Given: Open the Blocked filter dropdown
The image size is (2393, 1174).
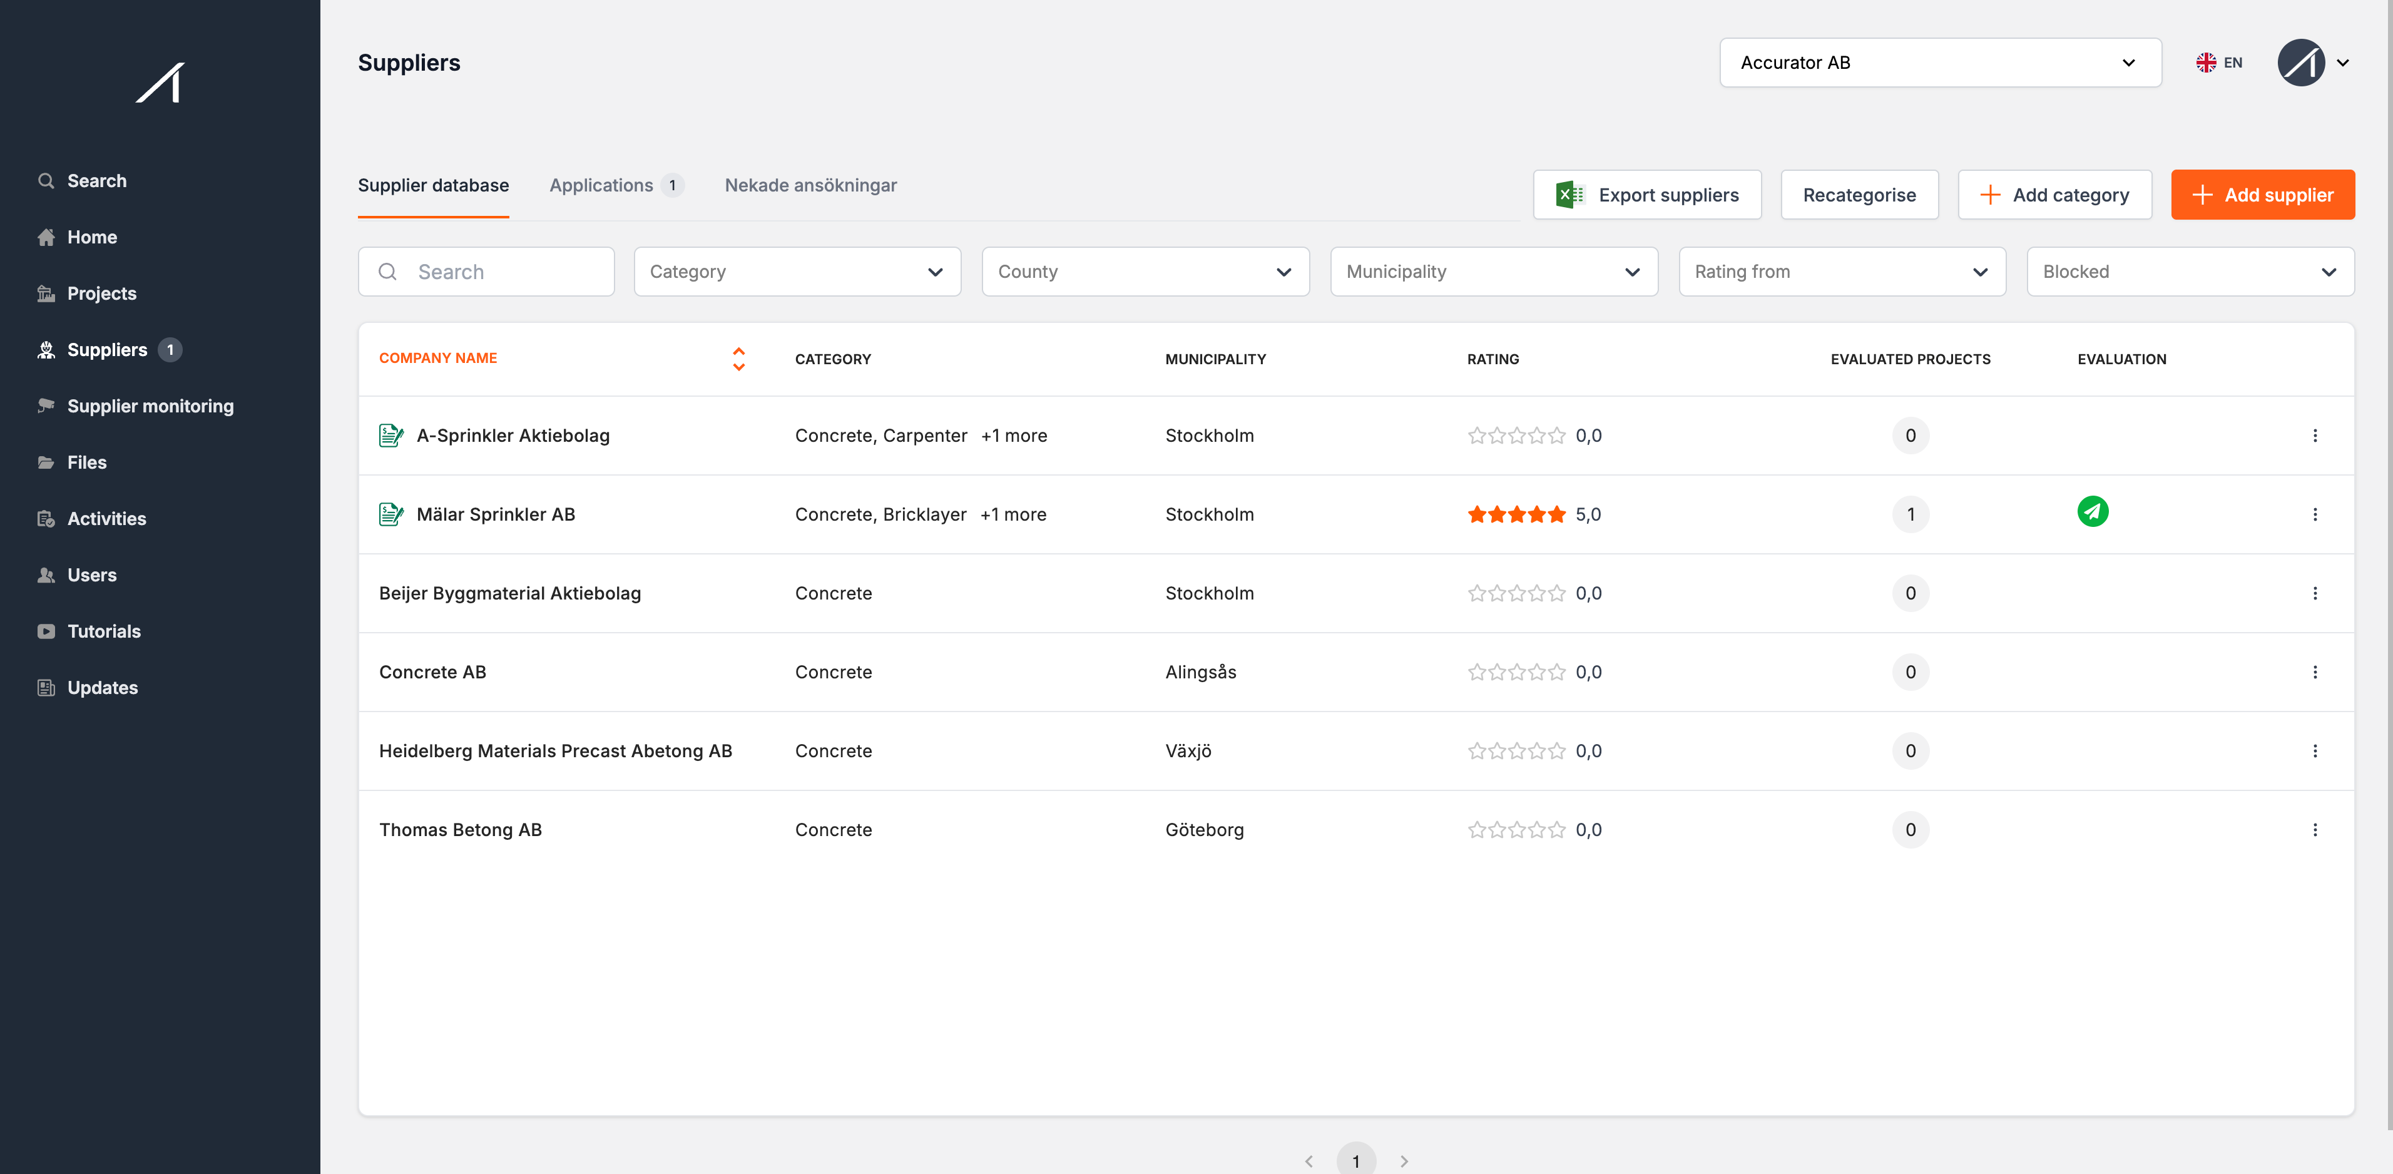Looking at the screenshot, I should click(2190, 271).
